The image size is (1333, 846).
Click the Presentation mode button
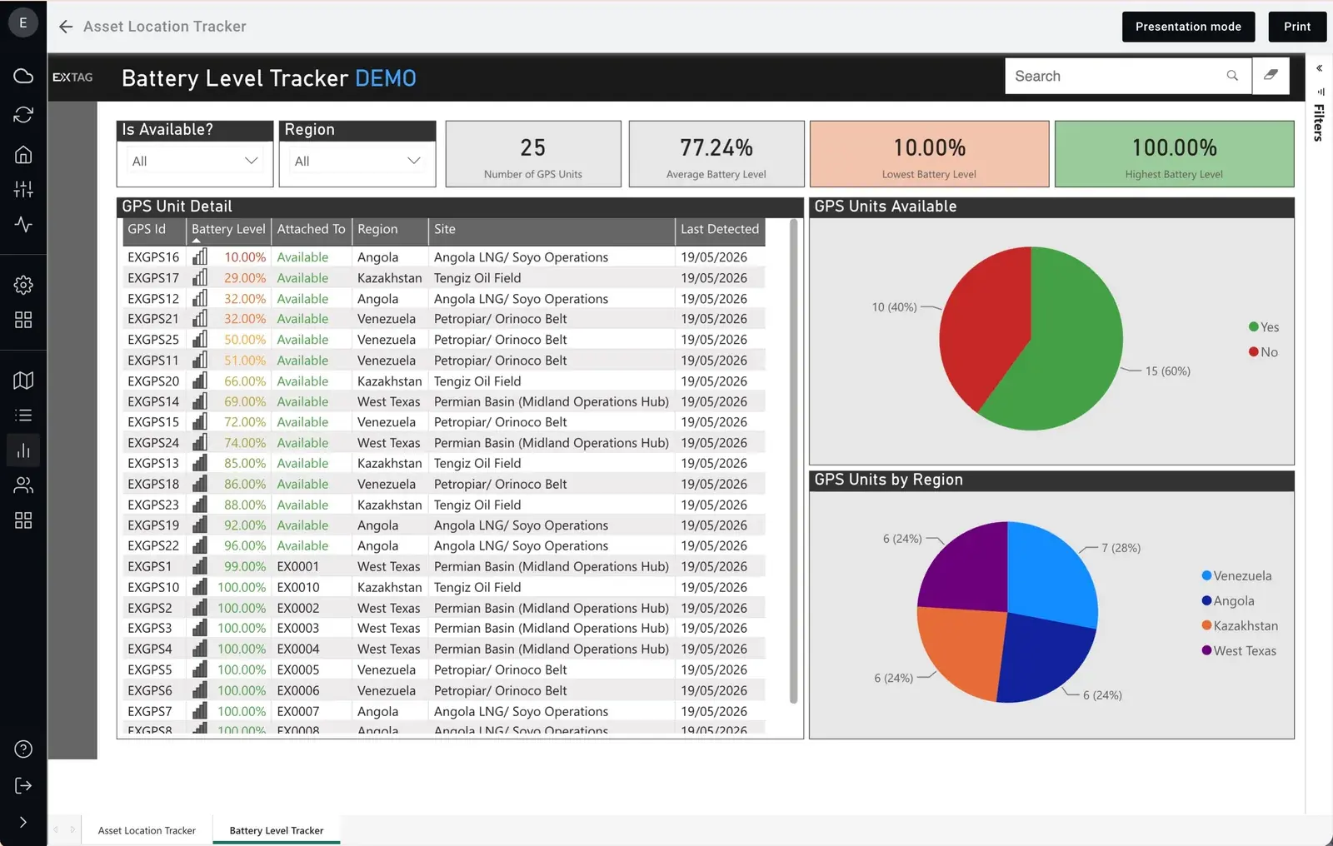[x=1188, y=27]
